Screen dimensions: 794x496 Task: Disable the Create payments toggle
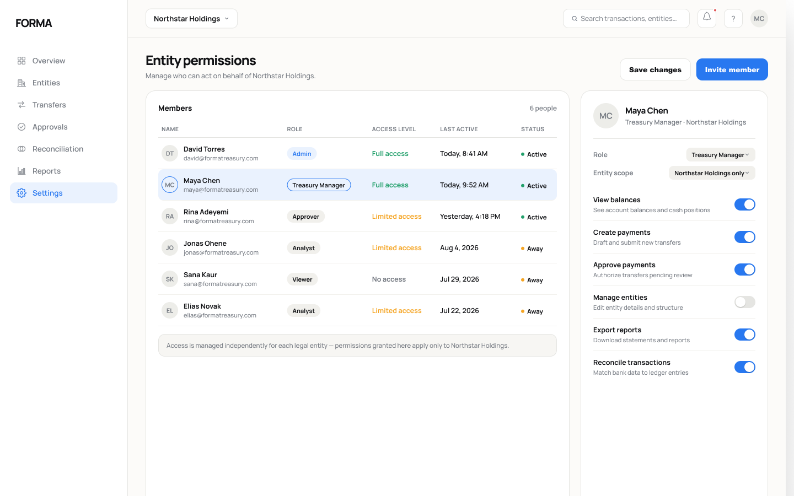coord(745,237)
